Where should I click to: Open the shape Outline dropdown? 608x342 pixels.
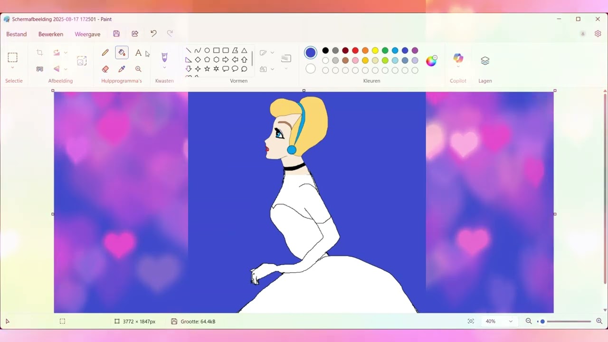click(267, 53)
